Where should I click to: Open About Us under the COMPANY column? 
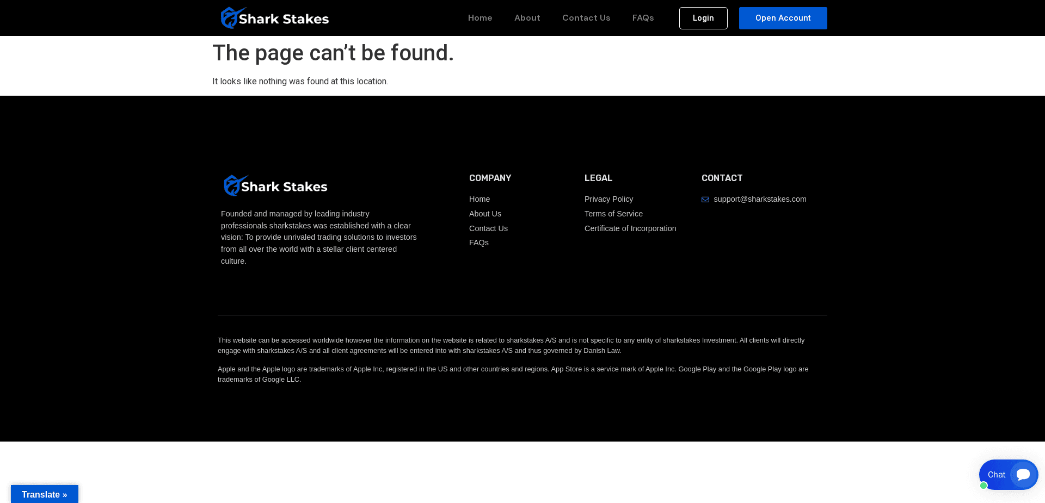(x=485, y=214)
